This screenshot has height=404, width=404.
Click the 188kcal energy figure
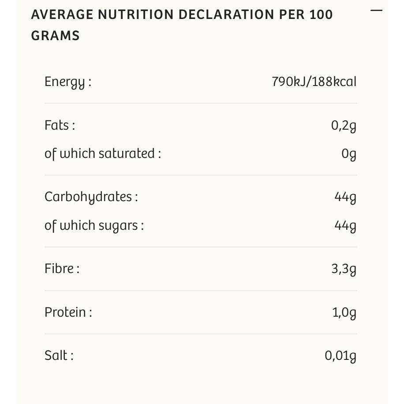coord(334,82)
